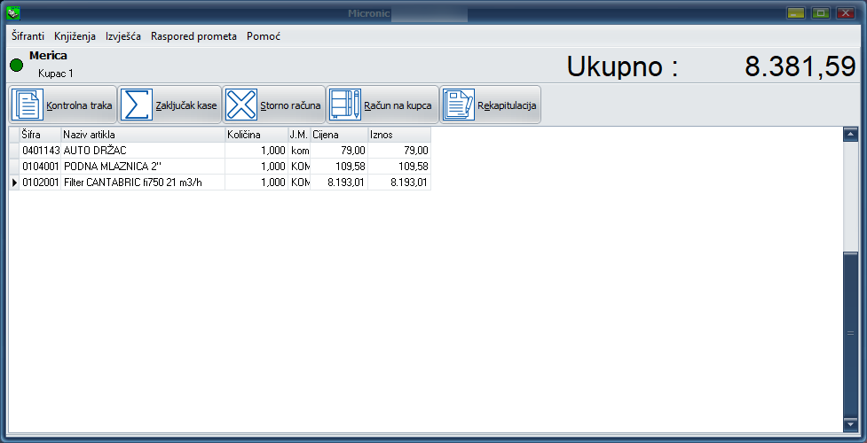Select the AUTO DRŽAC article row
Image resolution: width=867 pixels, height=443 pixels.
tap(142, 151)
